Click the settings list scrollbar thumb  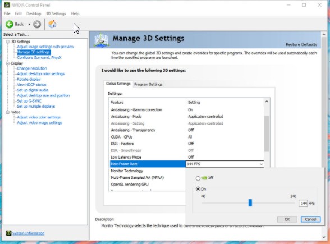(x=267, y=133)
